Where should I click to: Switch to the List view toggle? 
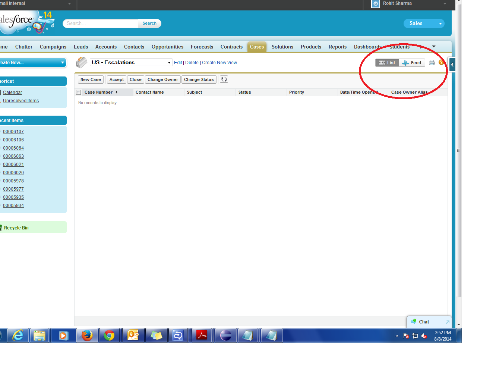point(387,63)
